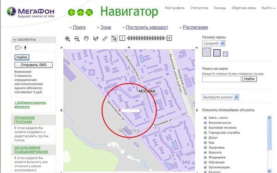Open Статистика menu item

tap(199, 8)
